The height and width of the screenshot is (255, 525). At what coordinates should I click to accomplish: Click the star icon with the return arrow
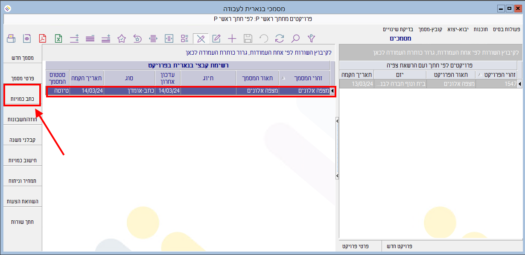pyautogui.click(x=137, y=38)
